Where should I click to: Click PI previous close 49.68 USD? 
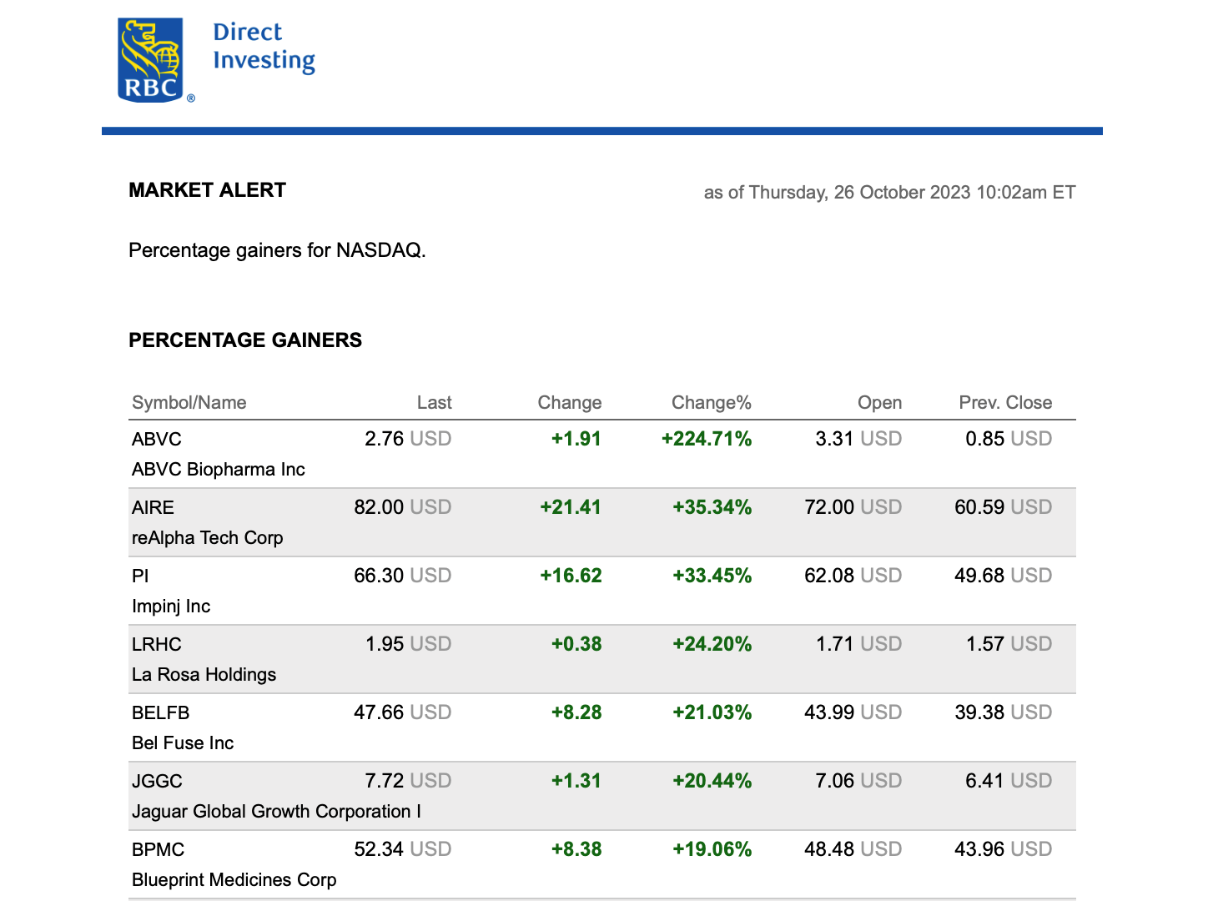(x=1004, y=576)
